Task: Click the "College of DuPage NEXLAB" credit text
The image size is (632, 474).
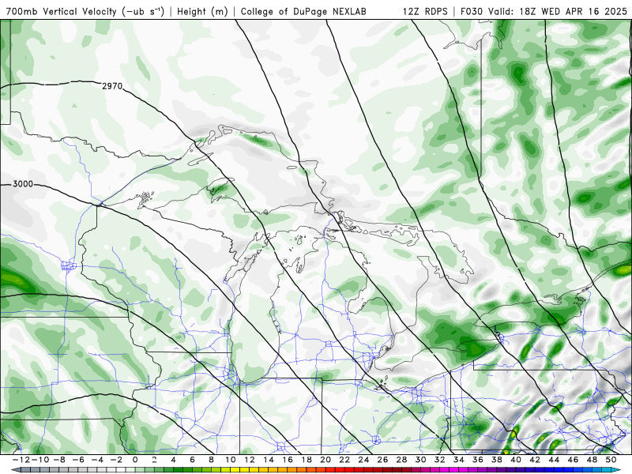Action: click(303, 11)
